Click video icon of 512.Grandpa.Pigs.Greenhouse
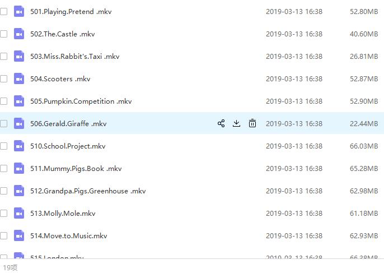The height and width of the screenshot is (273, 384). pyautogui.click(x=19, y=191)
